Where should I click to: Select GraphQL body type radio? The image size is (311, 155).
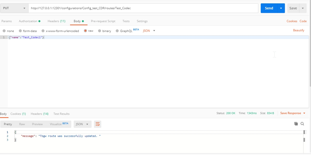point(117,31)
